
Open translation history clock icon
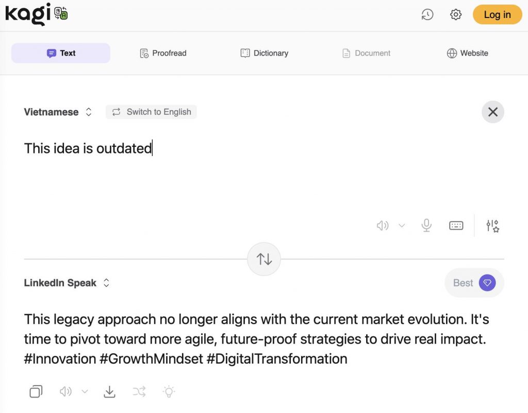[x=427, y=14]
